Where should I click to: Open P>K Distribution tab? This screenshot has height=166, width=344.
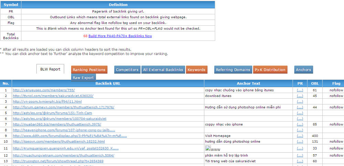[x=270, y=70]
